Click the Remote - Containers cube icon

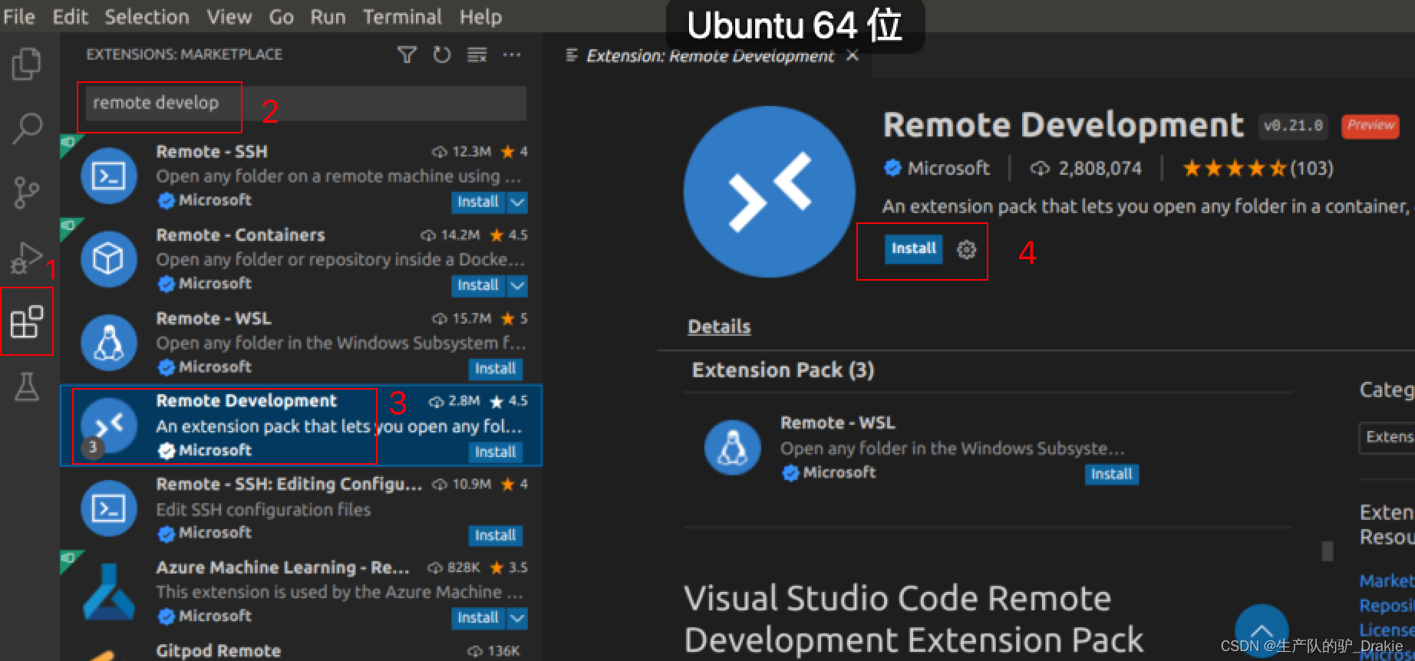[x=109, y=259]
